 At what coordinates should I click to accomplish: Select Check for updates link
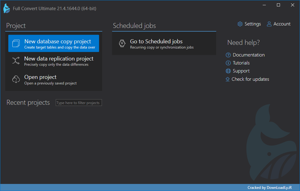(250, 79)
